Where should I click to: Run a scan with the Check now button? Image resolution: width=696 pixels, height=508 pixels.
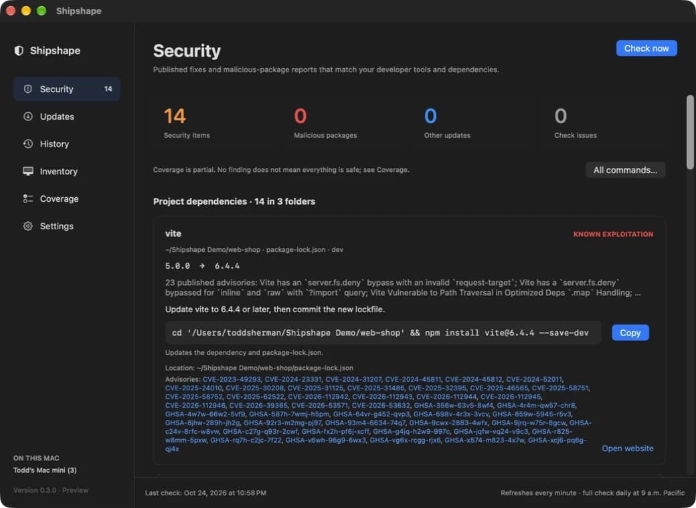[x=646, y=48]
